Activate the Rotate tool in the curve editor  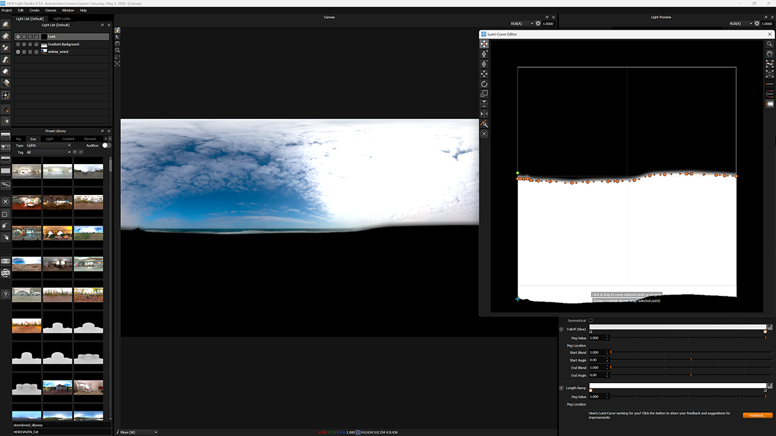(x=484, y=83)
